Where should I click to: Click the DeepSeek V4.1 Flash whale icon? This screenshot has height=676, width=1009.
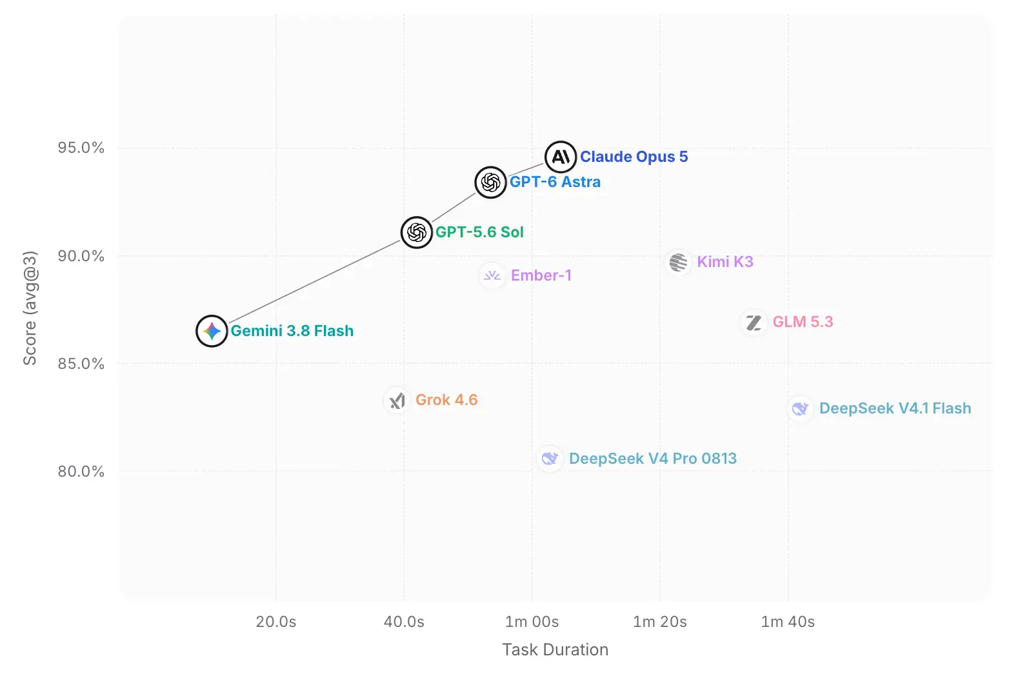(800, 409)
